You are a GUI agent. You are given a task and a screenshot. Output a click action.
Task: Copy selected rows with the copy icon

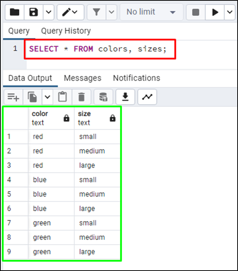point(32,97)
